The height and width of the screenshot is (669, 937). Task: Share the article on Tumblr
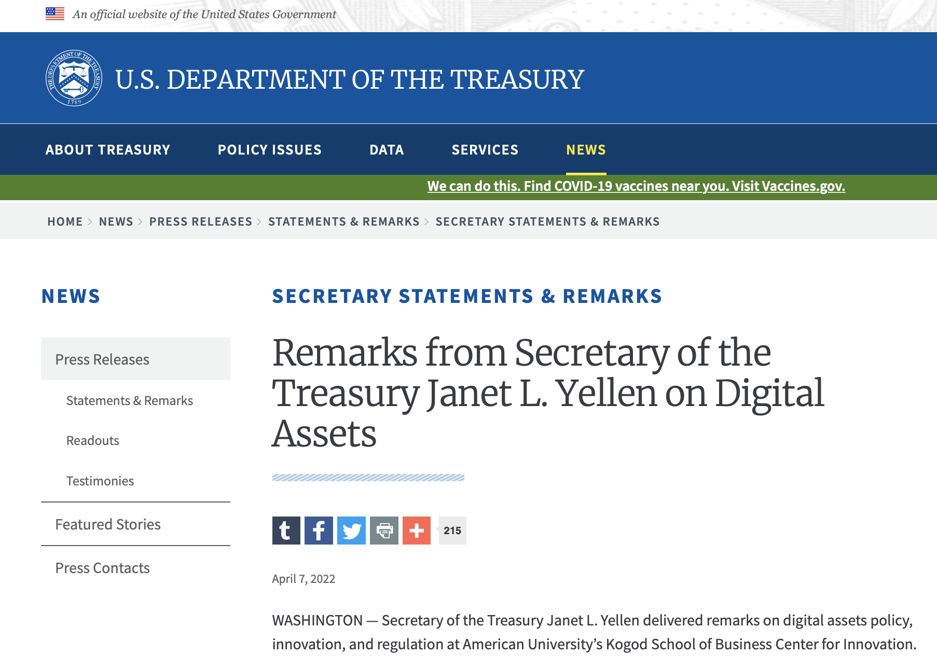pos(286,531)
